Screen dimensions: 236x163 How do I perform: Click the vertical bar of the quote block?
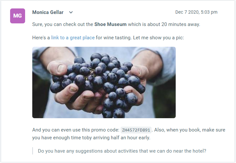pos(33,151)
